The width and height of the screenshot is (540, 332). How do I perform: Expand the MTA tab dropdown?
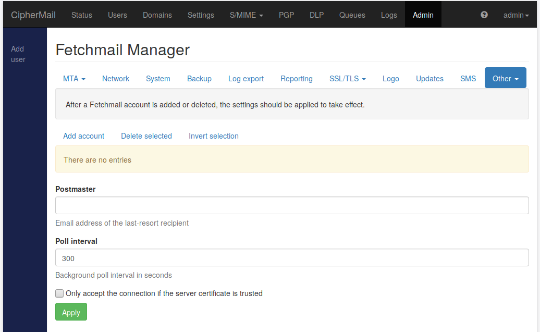coord(74,79)
